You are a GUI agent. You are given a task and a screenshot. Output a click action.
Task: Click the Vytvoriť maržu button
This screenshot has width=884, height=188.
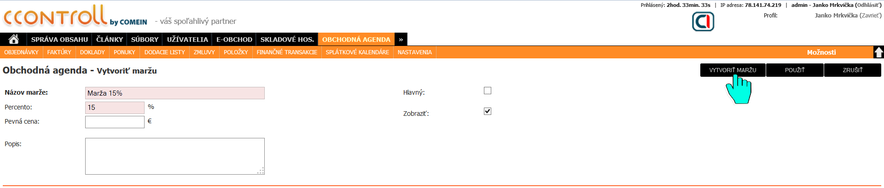(x=733, y=70)
